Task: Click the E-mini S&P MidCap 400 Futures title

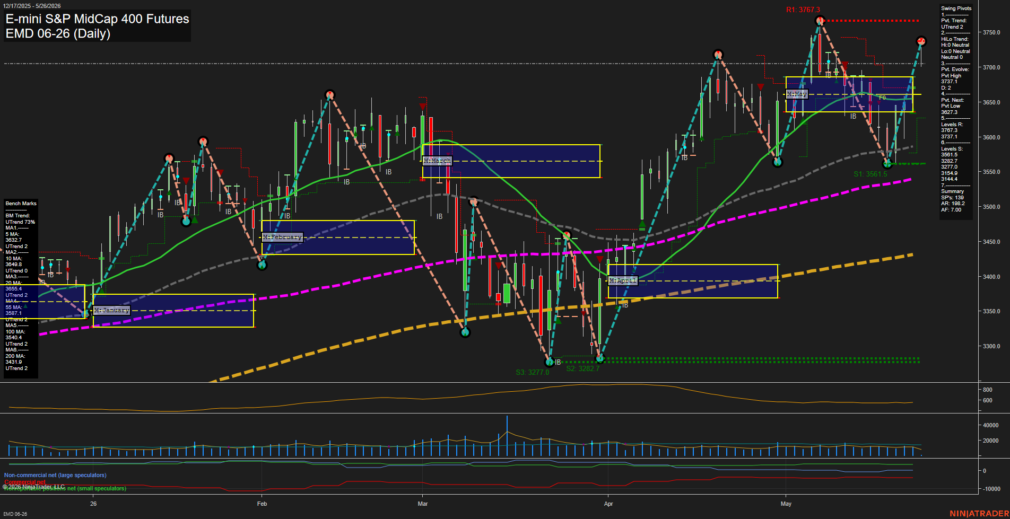Action: coord(97,19)
